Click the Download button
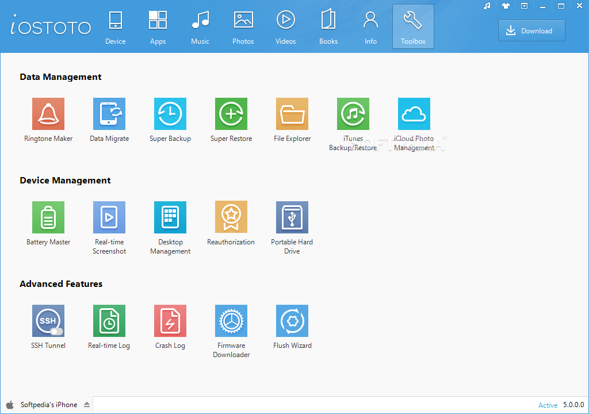589x414 pixels. 531,31
